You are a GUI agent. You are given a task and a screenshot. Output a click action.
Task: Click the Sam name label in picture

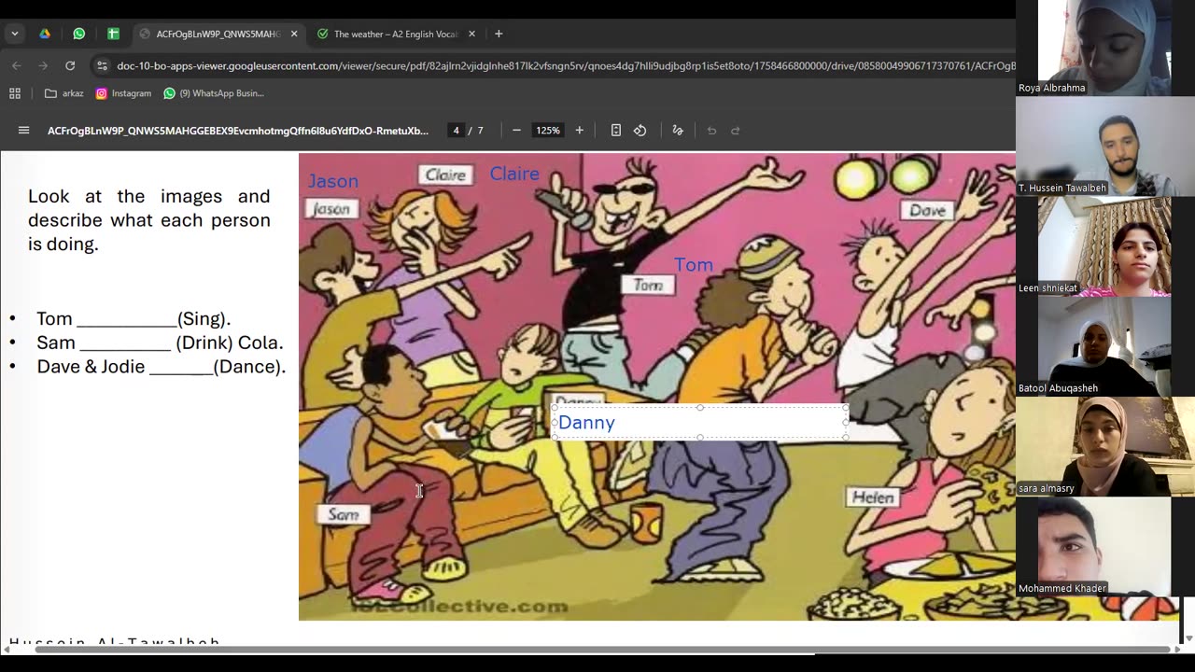click(344, 514)
